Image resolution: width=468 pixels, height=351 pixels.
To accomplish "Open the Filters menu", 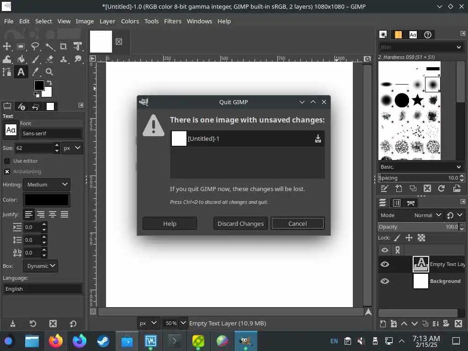I will [x=173, y=21].
